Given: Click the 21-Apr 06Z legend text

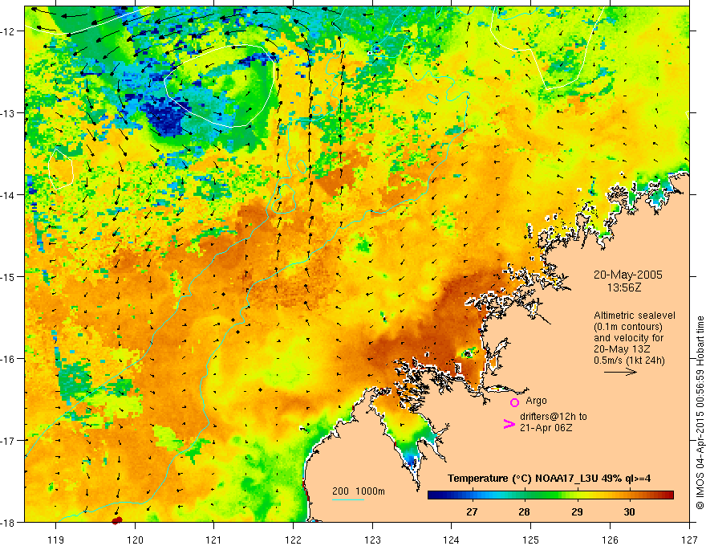Looking at the screenshot, I should (x=546, y=428).
